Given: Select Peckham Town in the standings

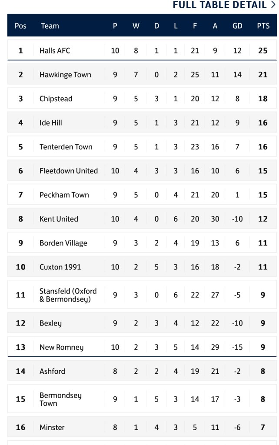Looking at the screenshot, I should click(64, 195).
